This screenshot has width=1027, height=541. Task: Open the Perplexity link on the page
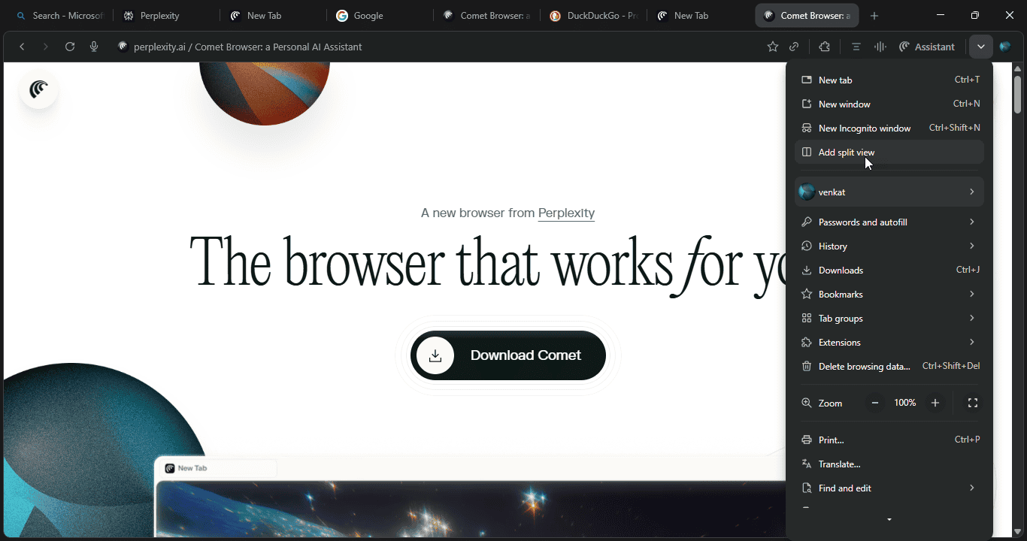[566, 213]
